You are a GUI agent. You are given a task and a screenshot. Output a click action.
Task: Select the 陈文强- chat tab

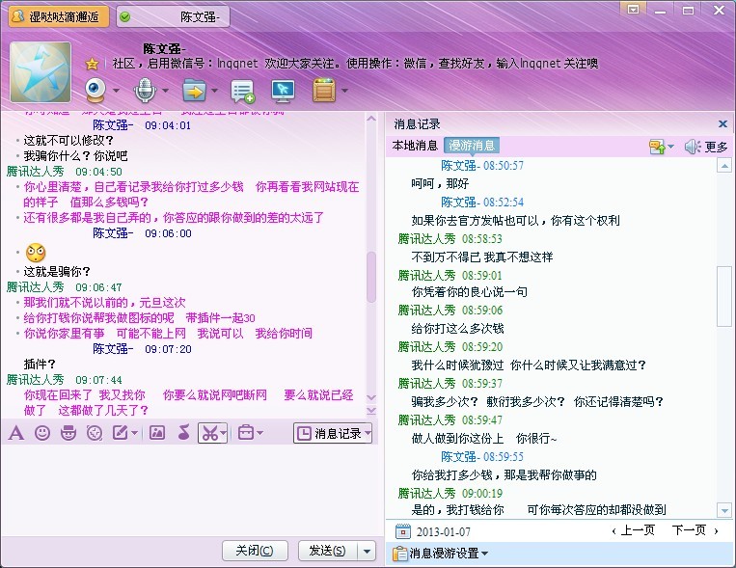[x=173, y=17]
